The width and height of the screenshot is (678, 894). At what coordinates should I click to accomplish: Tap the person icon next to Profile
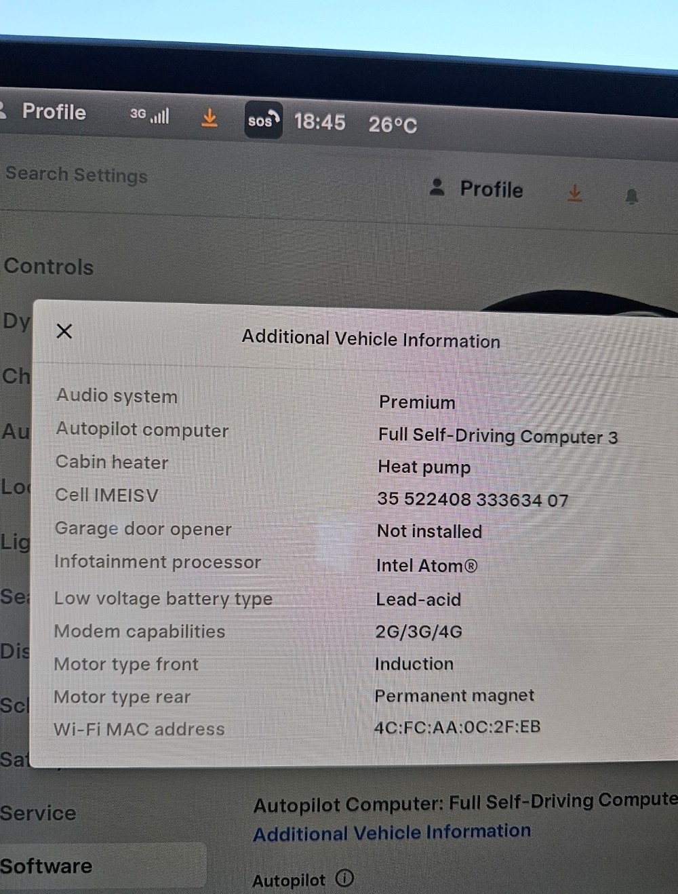(437, 187)
